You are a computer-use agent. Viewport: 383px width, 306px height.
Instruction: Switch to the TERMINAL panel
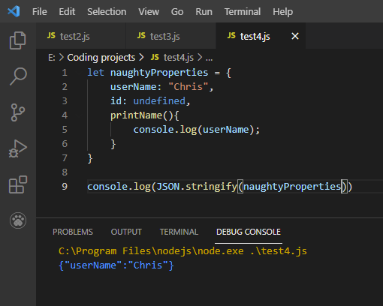[x=179, y=232]
